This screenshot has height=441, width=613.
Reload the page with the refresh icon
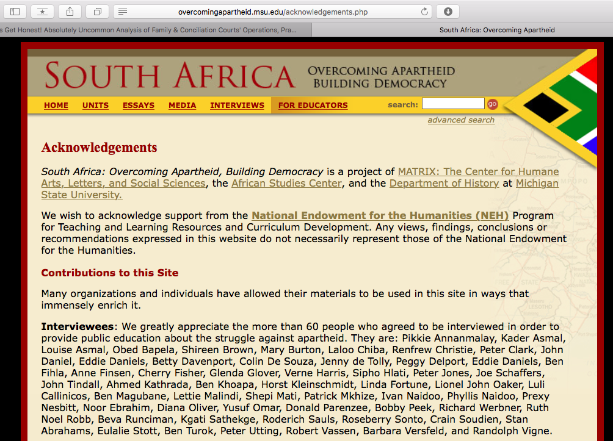pos(424,12)
